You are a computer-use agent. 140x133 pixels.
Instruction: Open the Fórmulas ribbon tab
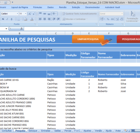tap(38, 7)
